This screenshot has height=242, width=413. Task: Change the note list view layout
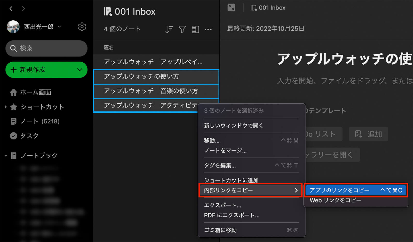tap(195, 29)
